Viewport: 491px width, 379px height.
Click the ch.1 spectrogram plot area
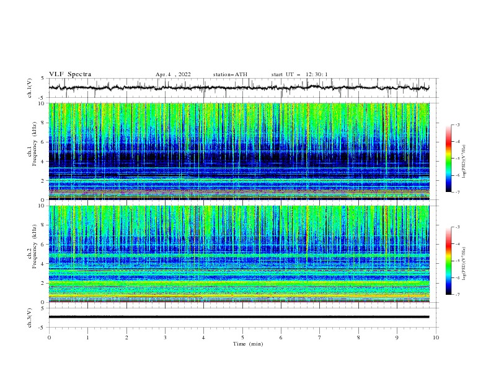tap(239, 151)
